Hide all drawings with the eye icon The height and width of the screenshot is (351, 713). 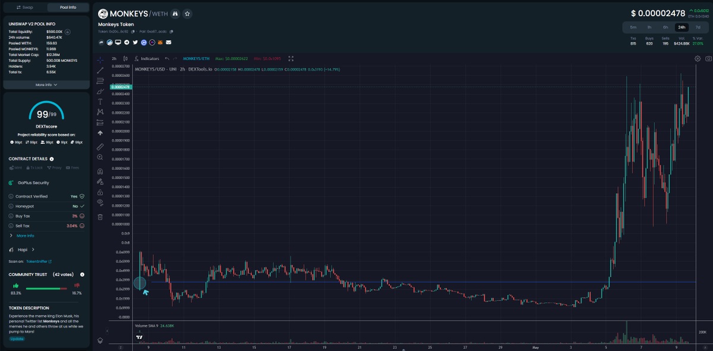pyautogui.click(x=100, y=203)
